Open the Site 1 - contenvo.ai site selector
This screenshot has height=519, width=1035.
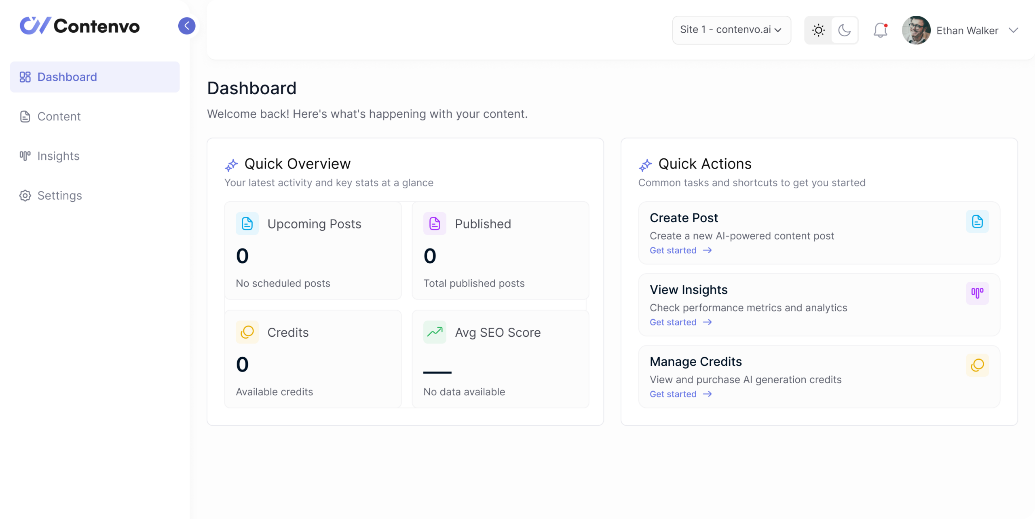pyautogui.click(x=731, y=30)
